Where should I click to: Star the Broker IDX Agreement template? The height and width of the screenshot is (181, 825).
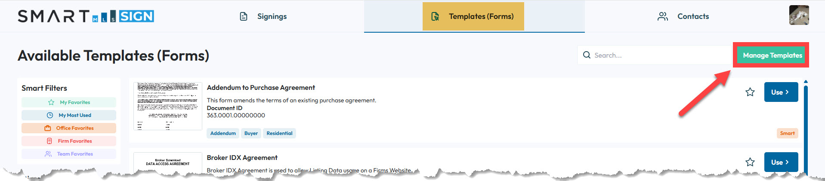point(750,162)
